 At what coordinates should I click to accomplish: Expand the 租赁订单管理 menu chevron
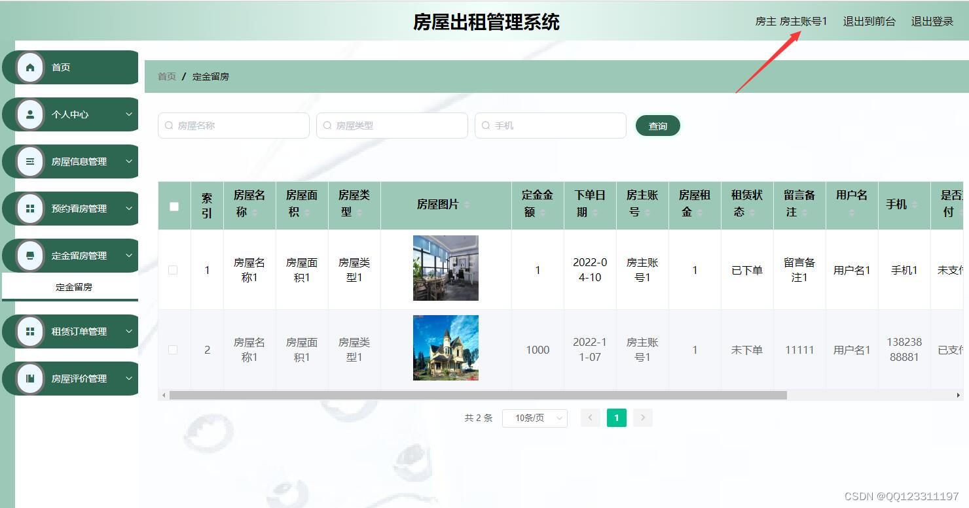[x=129, y=331]
